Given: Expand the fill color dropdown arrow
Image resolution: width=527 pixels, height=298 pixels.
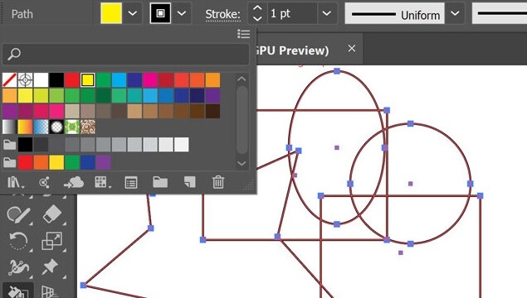Looking at the screenshot, I should click(x=133, y=13).
